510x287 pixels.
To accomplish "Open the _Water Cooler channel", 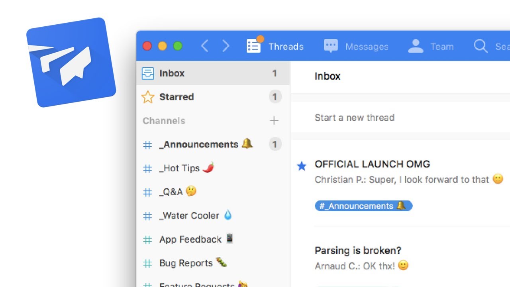I will pos(213,216).
